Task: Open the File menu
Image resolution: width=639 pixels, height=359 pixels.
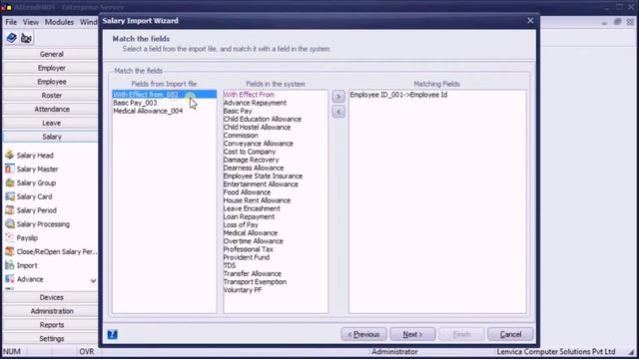Action: [11, 22]
